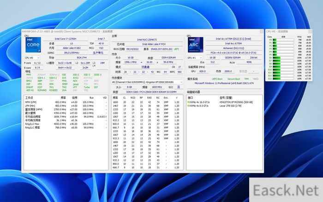This screenshot has width=323, height=202.
Task: Click the Ring/LLC Max operating point row
Action: tap(66, 124)
